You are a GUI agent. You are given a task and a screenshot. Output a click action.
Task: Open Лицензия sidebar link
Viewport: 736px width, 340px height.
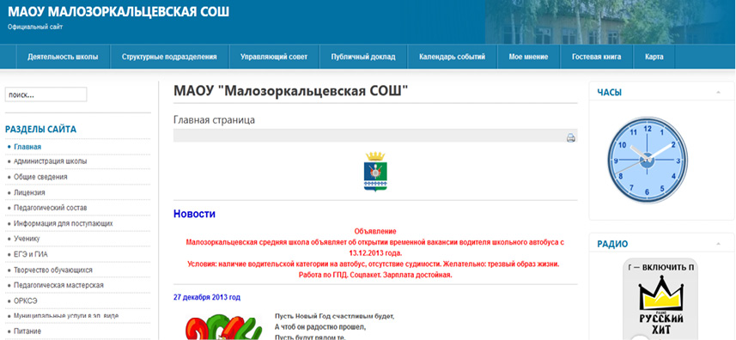click(29, 192)
